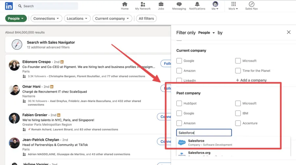Check Time for the Planet checkbox
Image resolution: width=296 pixels, height=165 pixels.
pos(238,71)
